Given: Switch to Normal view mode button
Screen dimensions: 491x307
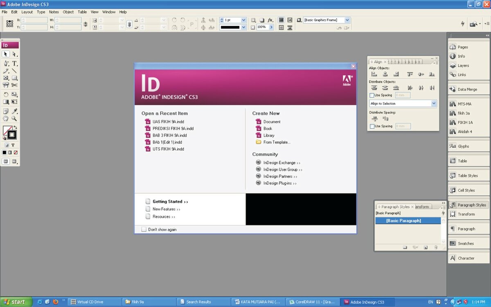Looking at the screenshot, I should (x=6, y=161).
